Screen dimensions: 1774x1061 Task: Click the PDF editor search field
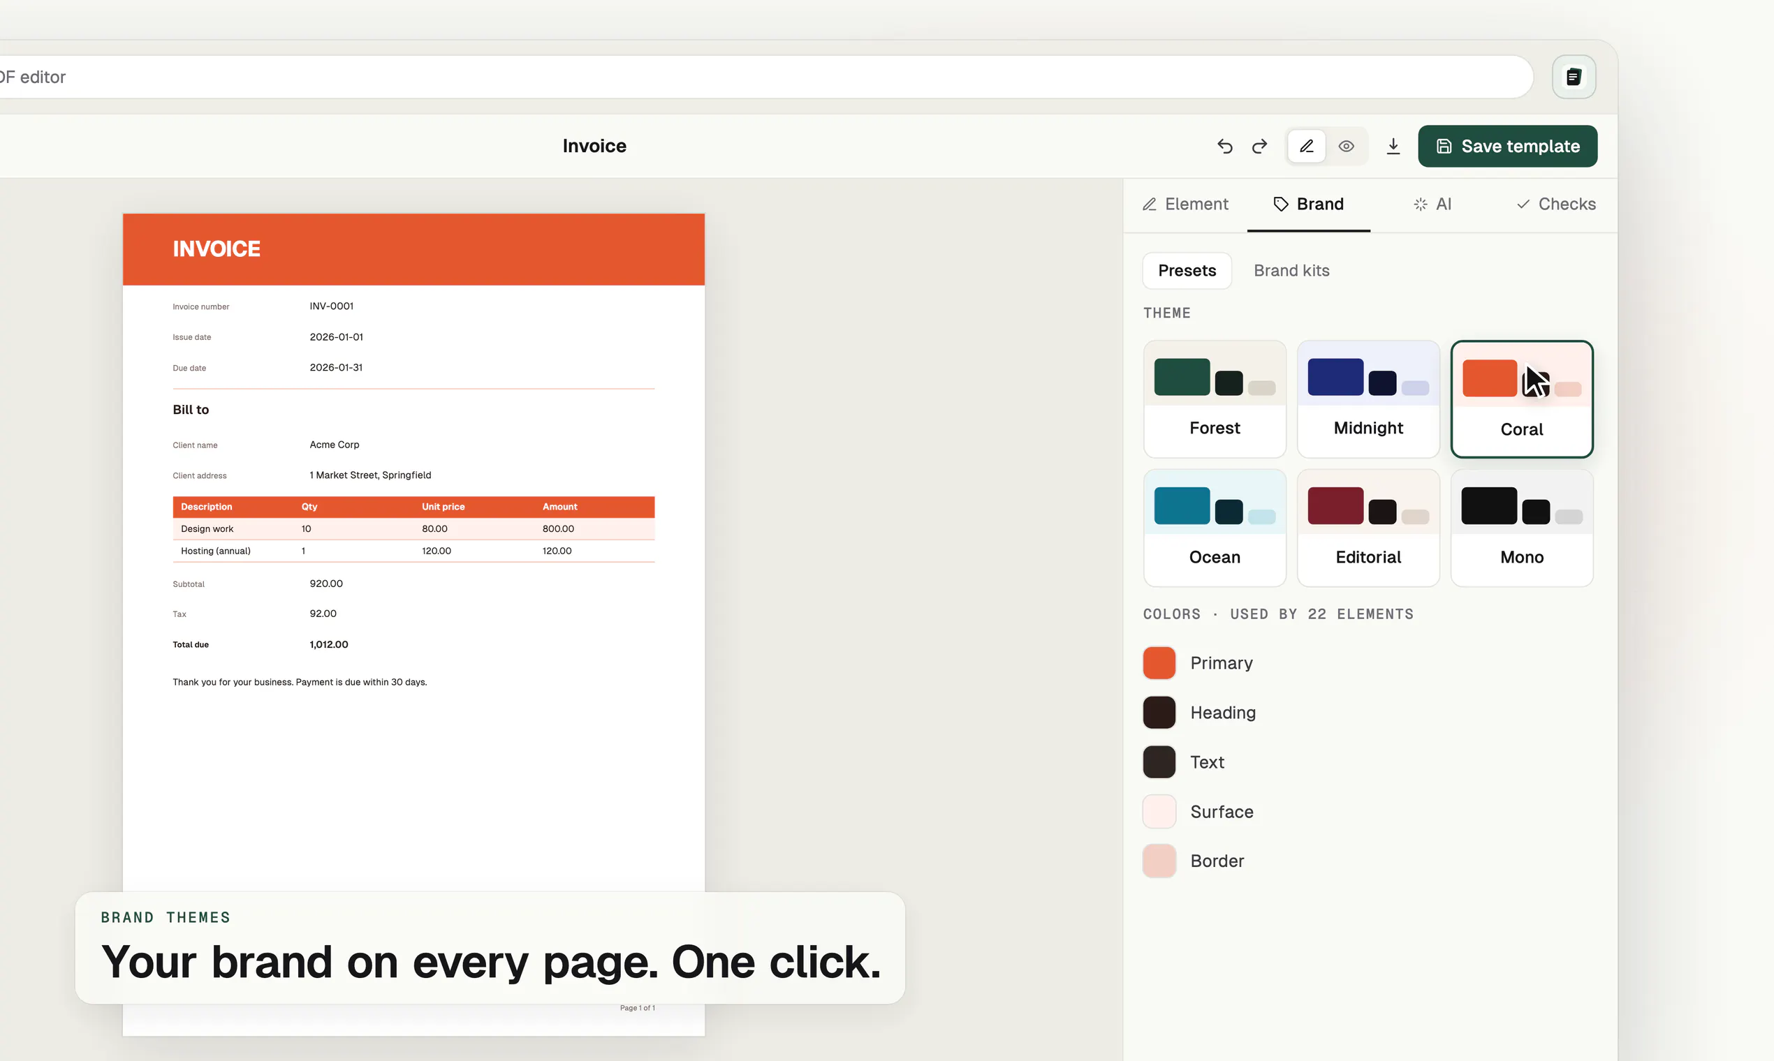pyautogui.click(x=765, y=77)
